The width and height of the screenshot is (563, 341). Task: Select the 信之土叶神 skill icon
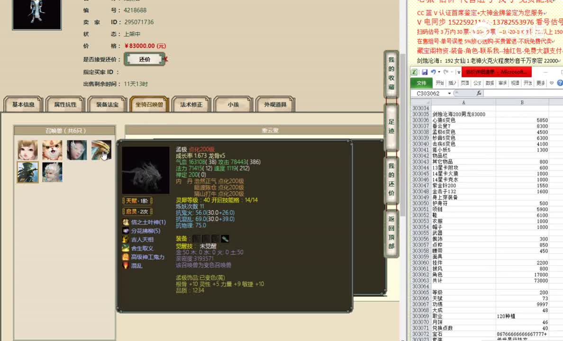(x=126, y=222)
